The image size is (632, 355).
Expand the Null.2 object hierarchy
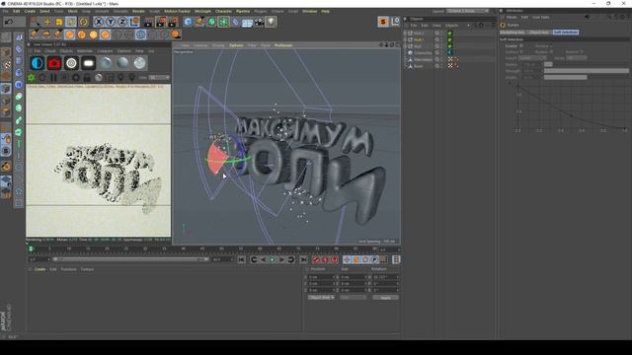pyautogui.click(x=406, y=33)
